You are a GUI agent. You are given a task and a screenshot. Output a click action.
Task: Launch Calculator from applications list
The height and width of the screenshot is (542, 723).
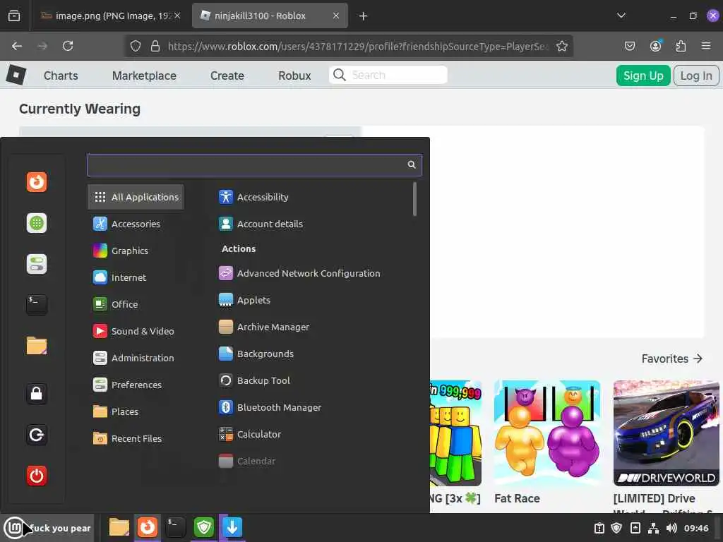pos(249,434)
